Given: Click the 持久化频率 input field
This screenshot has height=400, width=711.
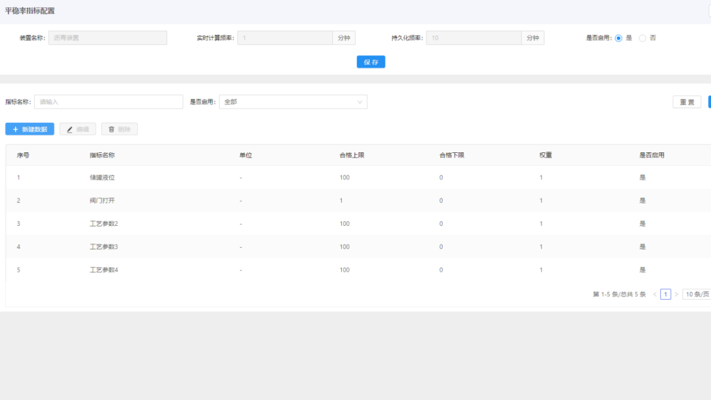Looking at the screenshot, I should tap(474, 38).
